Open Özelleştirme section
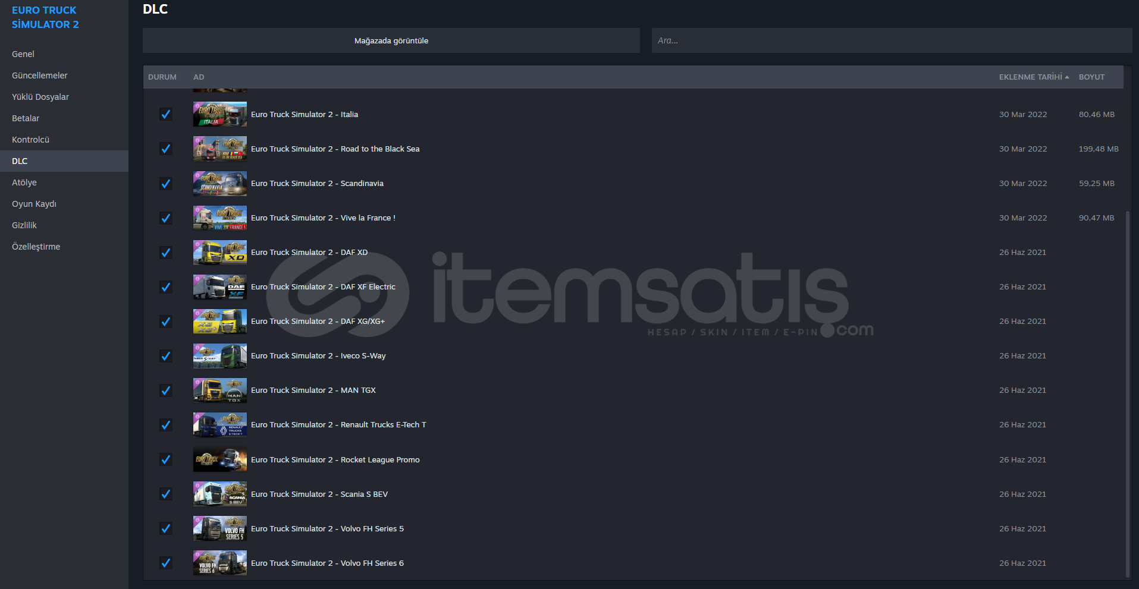Screen dimensions: 1139x589 (x=64, y=247)
